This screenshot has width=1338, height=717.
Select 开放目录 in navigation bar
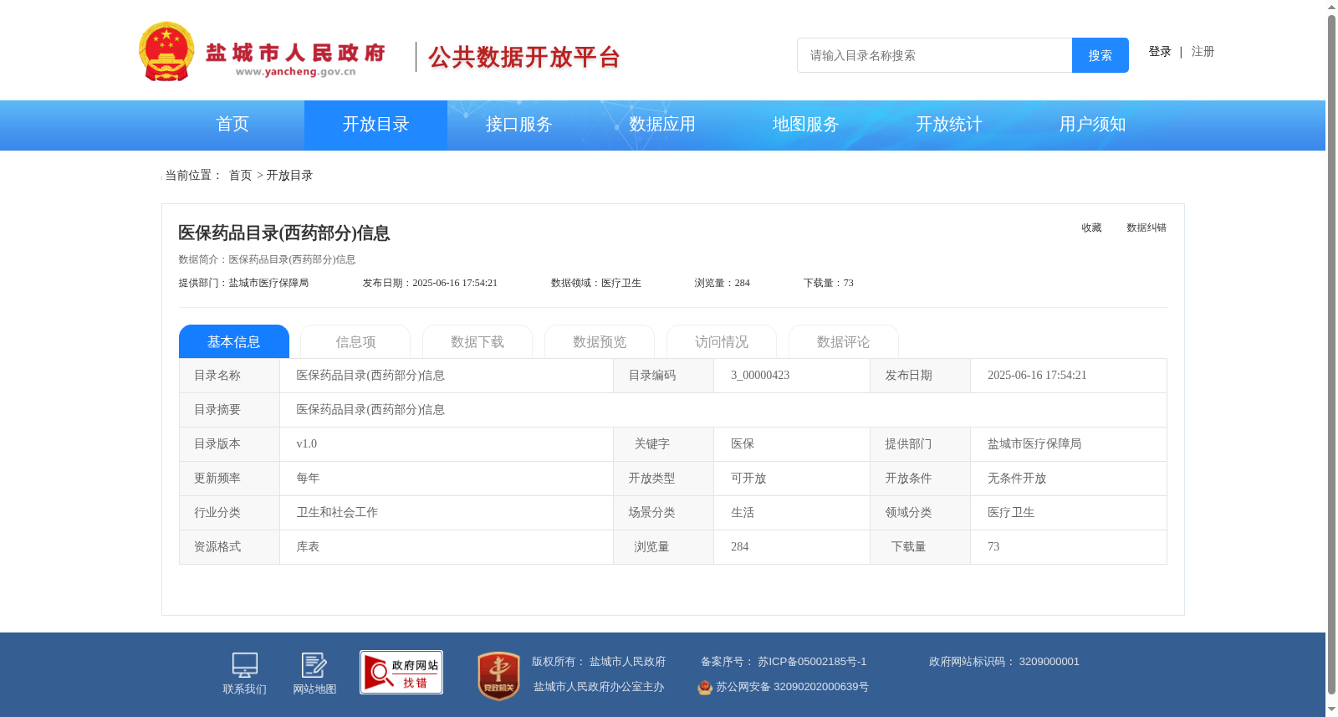tap(375, 125)
